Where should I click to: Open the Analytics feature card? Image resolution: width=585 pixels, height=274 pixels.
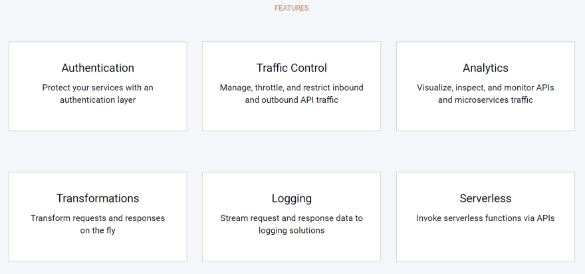click(485, 86)
